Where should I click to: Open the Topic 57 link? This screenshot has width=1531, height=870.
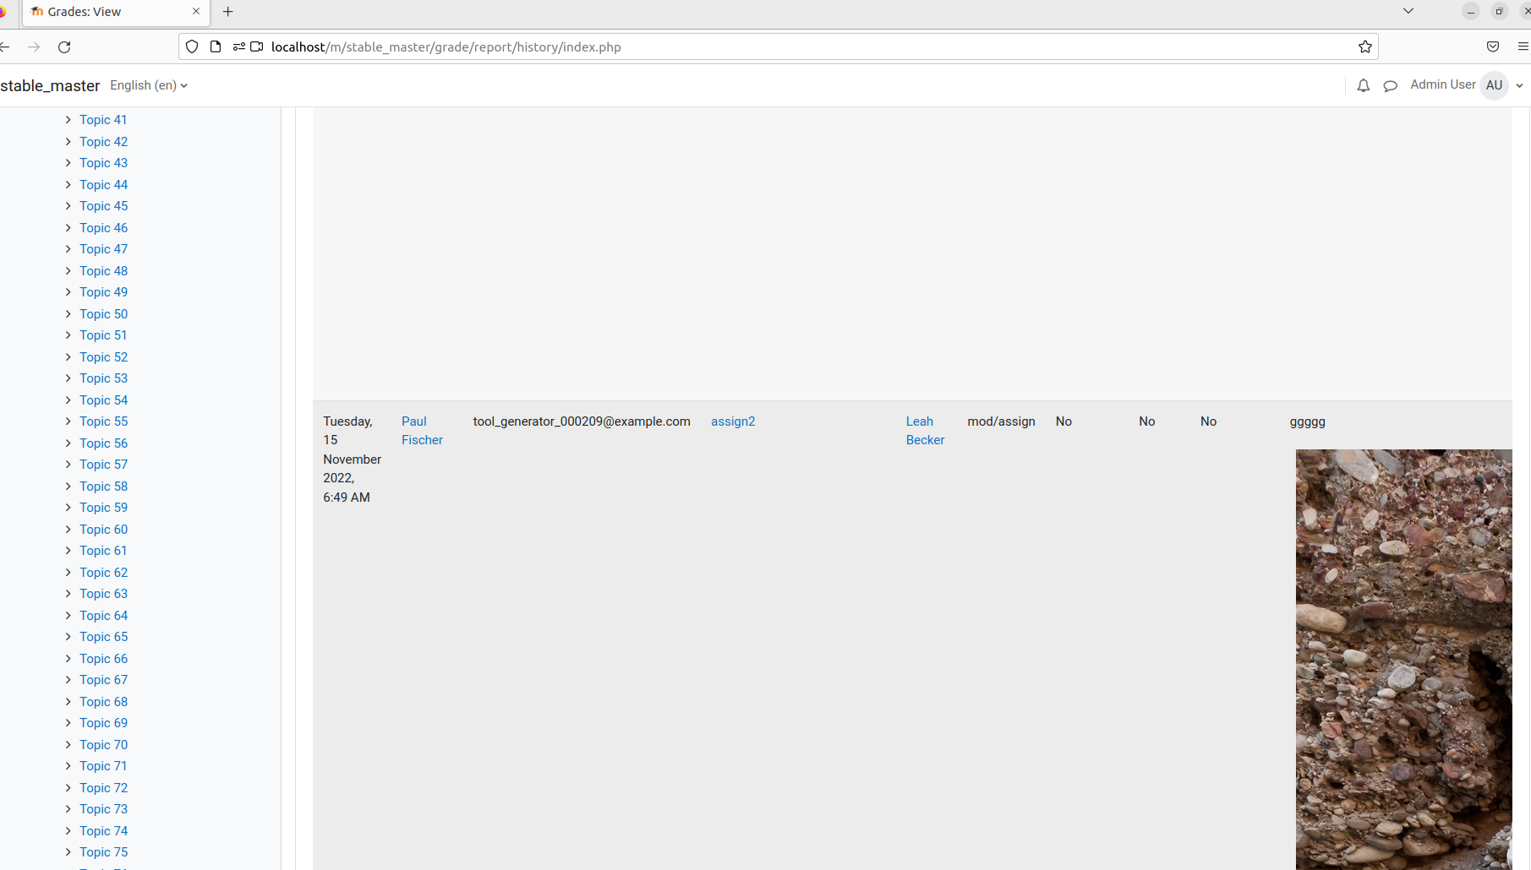104,465
